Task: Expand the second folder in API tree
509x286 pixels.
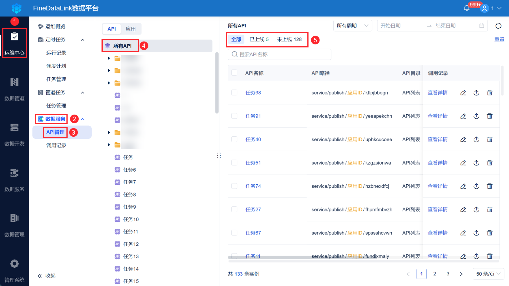Action: point(109,71)
